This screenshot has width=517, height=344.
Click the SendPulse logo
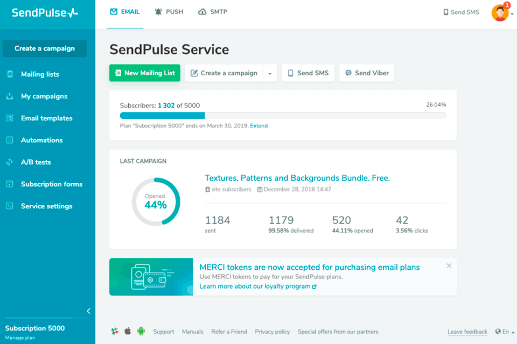click(45, 13)
